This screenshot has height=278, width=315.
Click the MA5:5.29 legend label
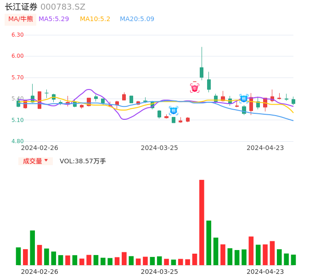coord(54,19)
